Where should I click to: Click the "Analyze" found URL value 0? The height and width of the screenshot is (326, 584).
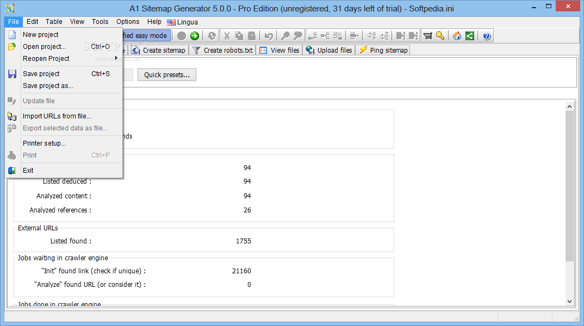[249, 285]
